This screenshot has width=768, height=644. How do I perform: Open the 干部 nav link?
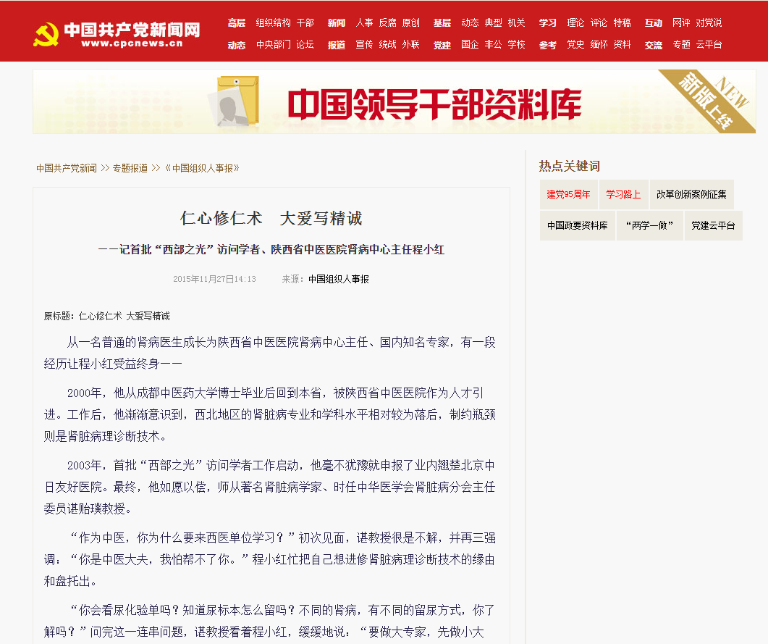pos(305,22)
